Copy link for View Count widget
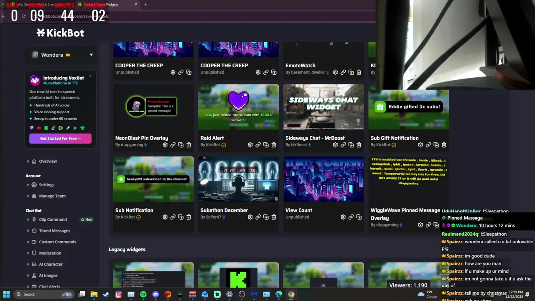This screenshot has width=535, height=301. [351, 217]
